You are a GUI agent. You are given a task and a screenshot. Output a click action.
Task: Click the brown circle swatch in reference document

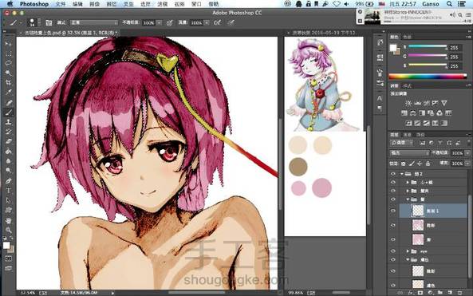298,167
